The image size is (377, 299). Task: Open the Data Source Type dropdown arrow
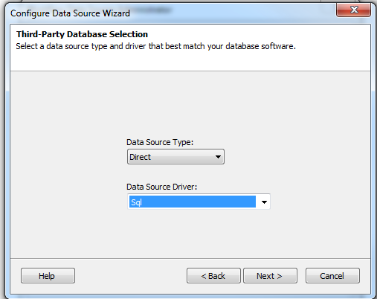tap(218, 157)
